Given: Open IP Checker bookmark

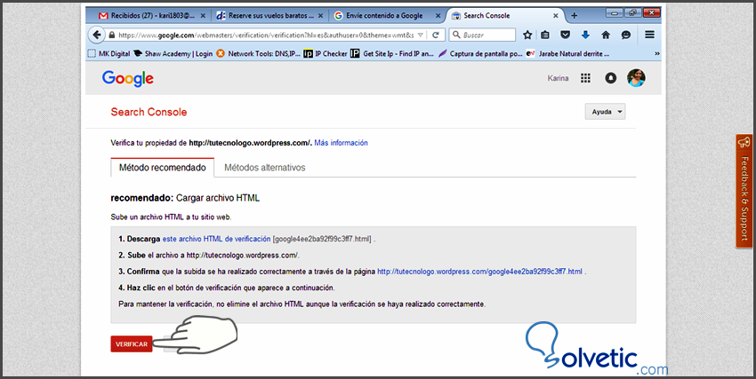Looking at the screenshot, I should (326, 53).
